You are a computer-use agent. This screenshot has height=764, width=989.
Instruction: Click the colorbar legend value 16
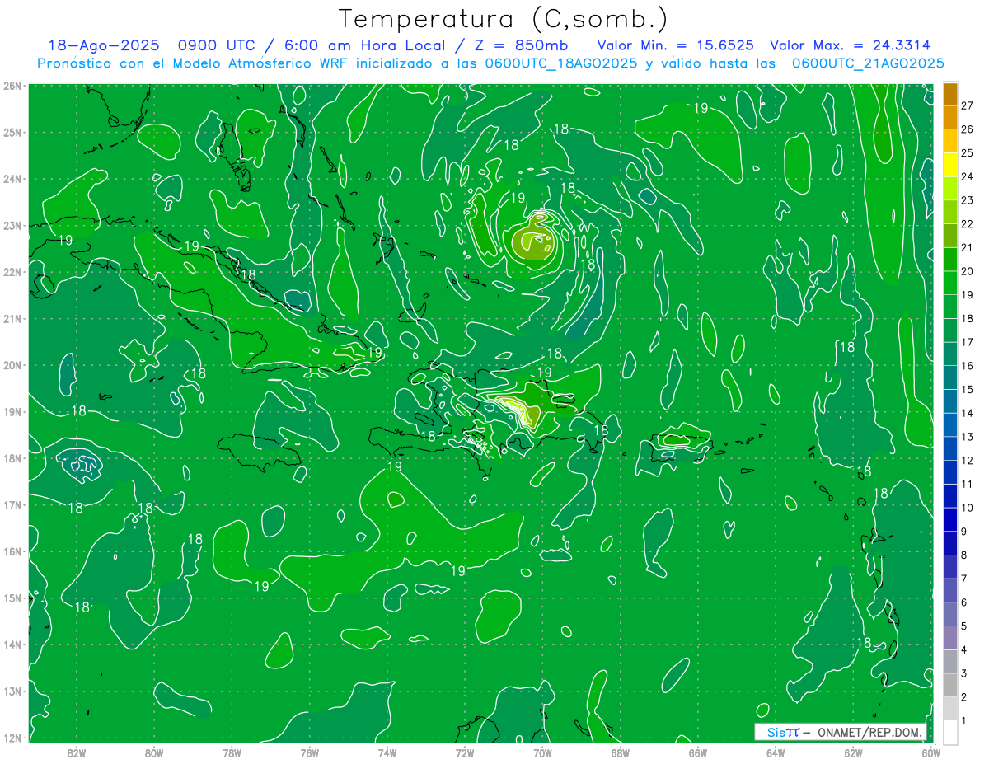[968, 366]
